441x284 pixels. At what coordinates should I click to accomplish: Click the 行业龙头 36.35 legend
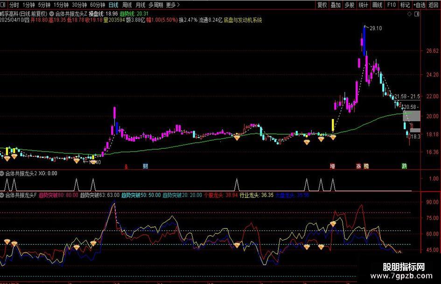pos(257,195)
